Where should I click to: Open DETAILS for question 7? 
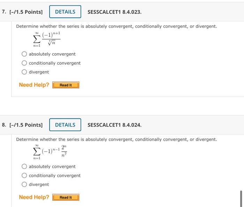pos(65,12)
